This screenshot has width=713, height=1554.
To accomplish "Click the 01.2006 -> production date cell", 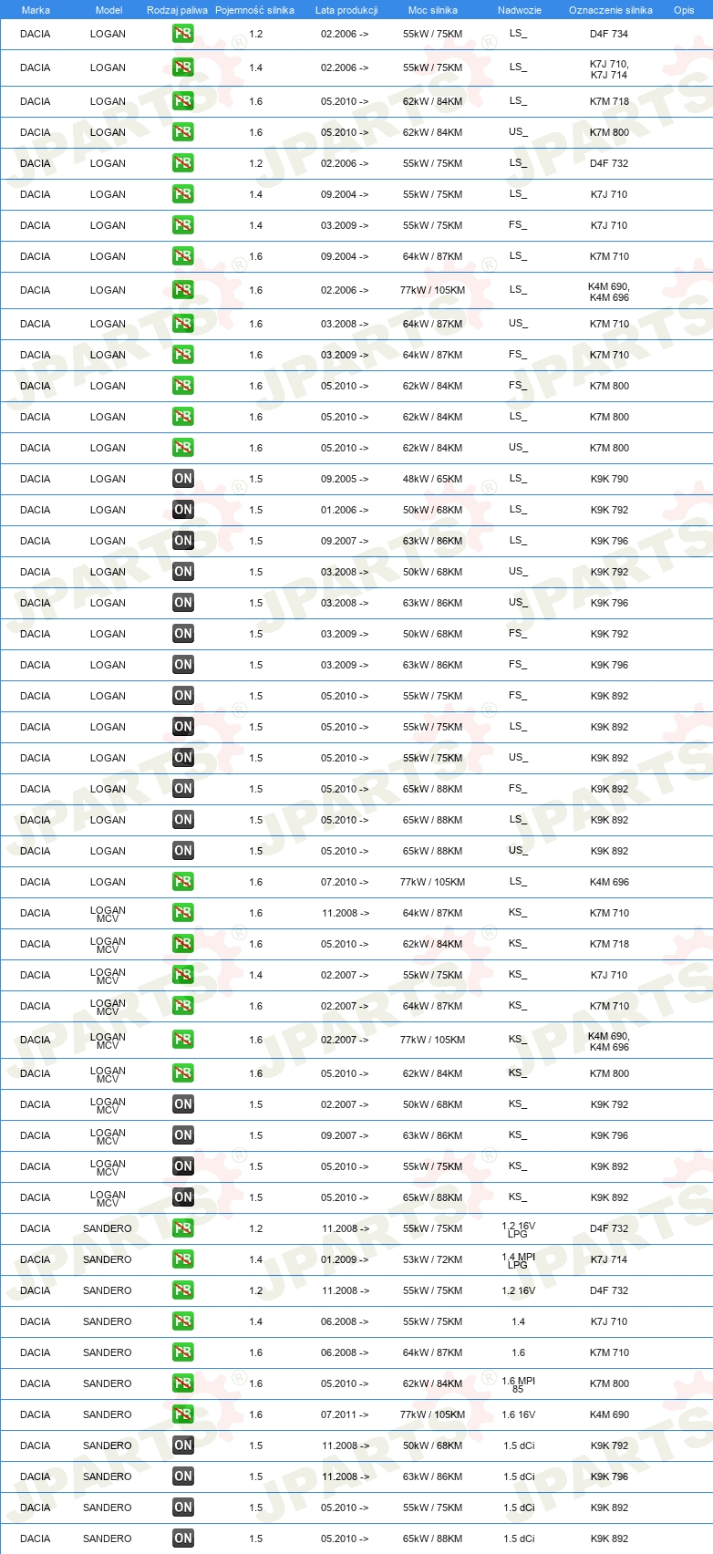I will point(345,510).
